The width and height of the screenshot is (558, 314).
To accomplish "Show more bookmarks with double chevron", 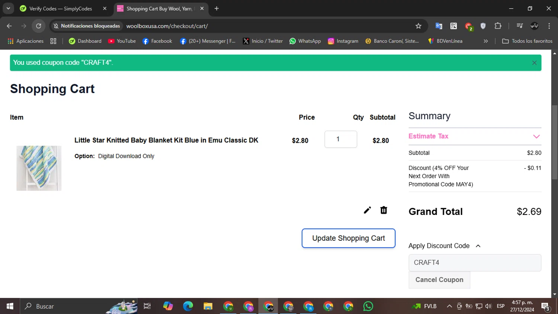I will coord(485,41).
